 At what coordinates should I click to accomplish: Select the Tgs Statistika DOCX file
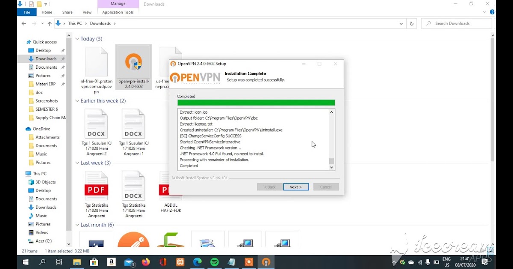(133, 195)
